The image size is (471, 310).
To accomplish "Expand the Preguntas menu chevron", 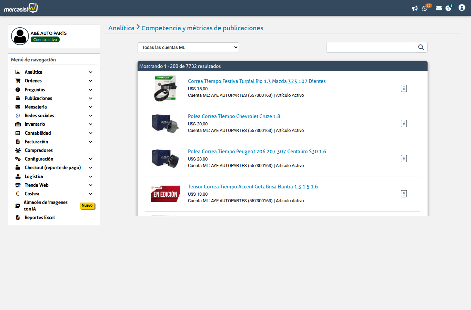I will click(x=90, y=90).
